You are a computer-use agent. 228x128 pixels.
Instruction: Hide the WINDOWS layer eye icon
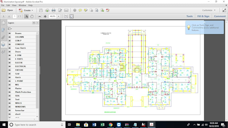click(x=10, y=107)
